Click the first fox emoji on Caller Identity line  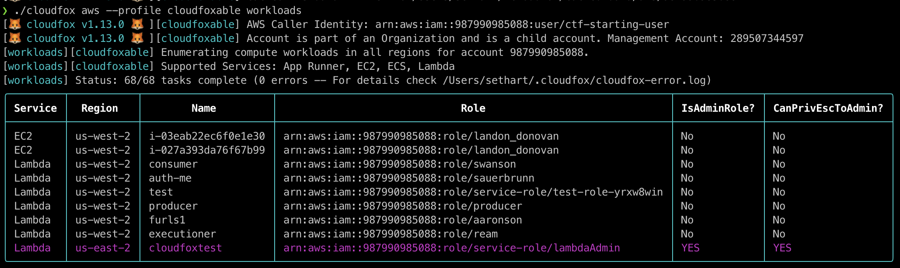click(15, 24)
